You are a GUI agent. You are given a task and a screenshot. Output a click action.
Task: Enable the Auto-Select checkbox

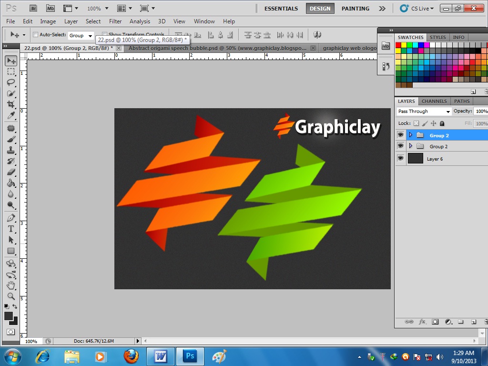[x=35, y=35]
